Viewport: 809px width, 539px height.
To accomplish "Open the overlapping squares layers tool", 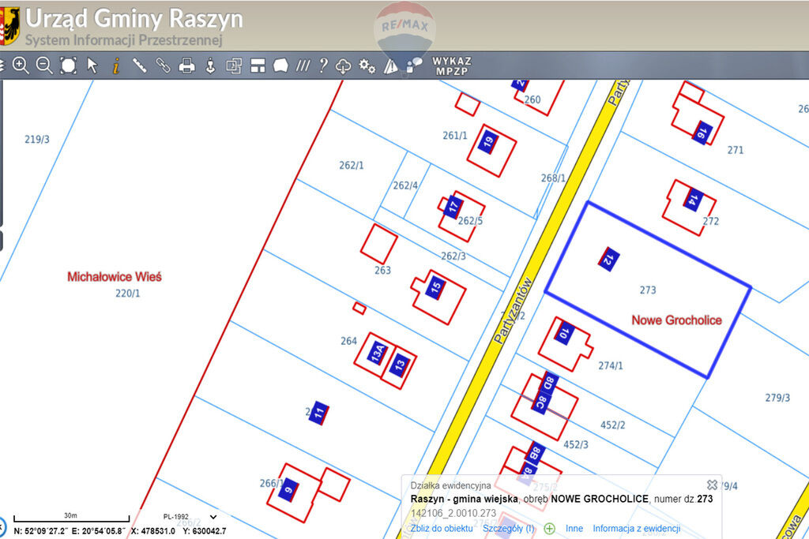I will click(234, 66).
